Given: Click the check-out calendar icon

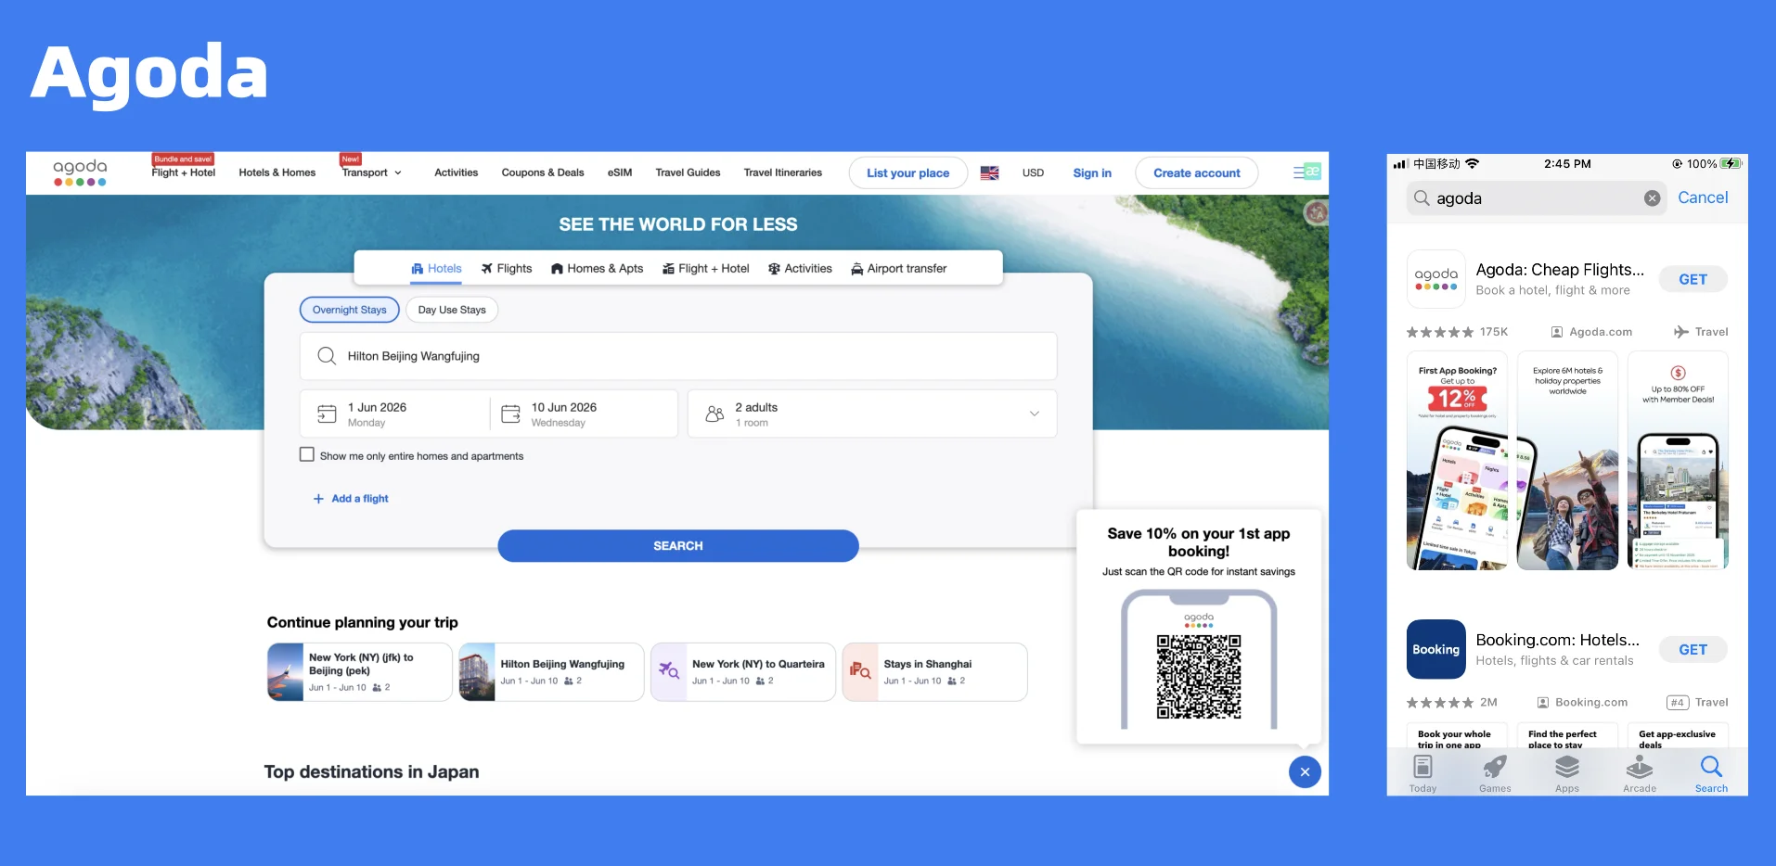Looking at the screenshot, I should 510,414.
